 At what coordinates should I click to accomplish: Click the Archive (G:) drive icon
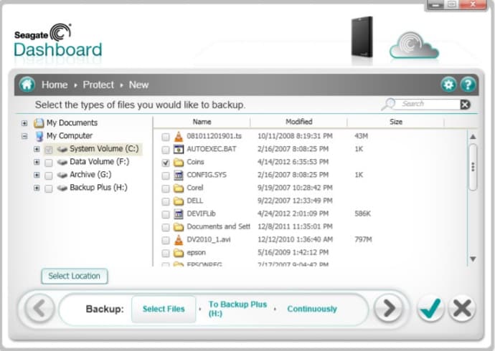[x=62, y=175]
